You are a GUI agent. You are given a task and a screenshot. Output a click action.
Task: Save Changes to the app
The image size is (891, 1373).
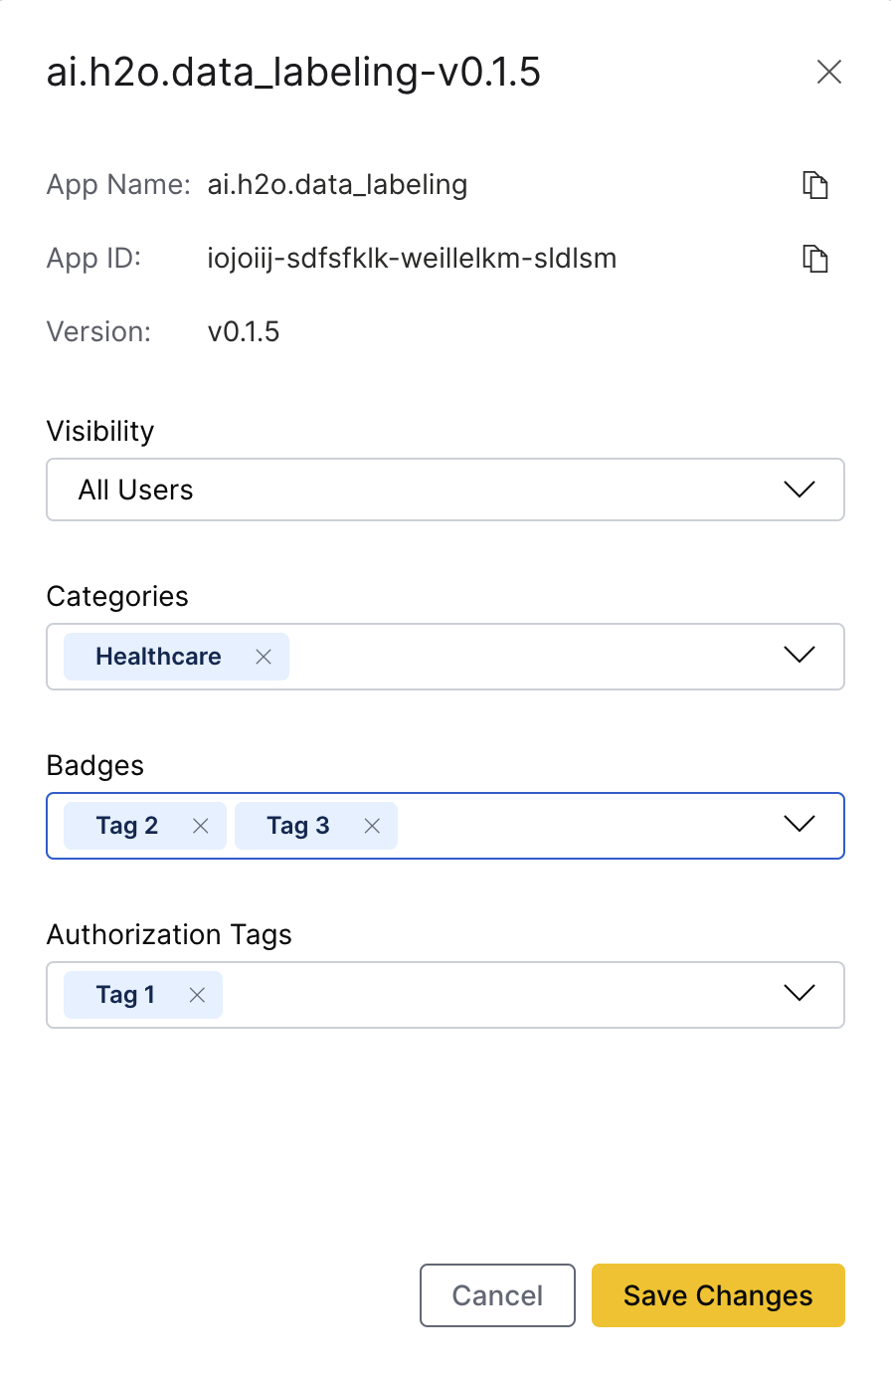[x=718, y=1295]
